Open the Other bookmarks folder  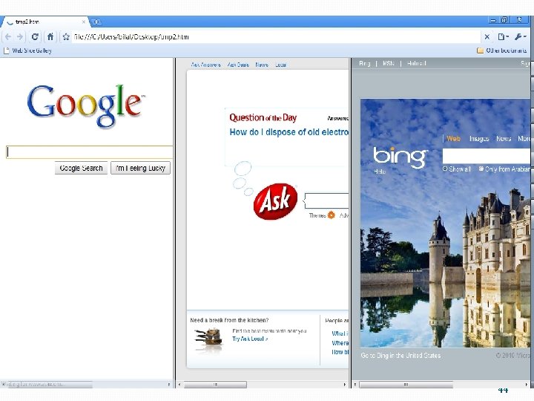(501, 50)
